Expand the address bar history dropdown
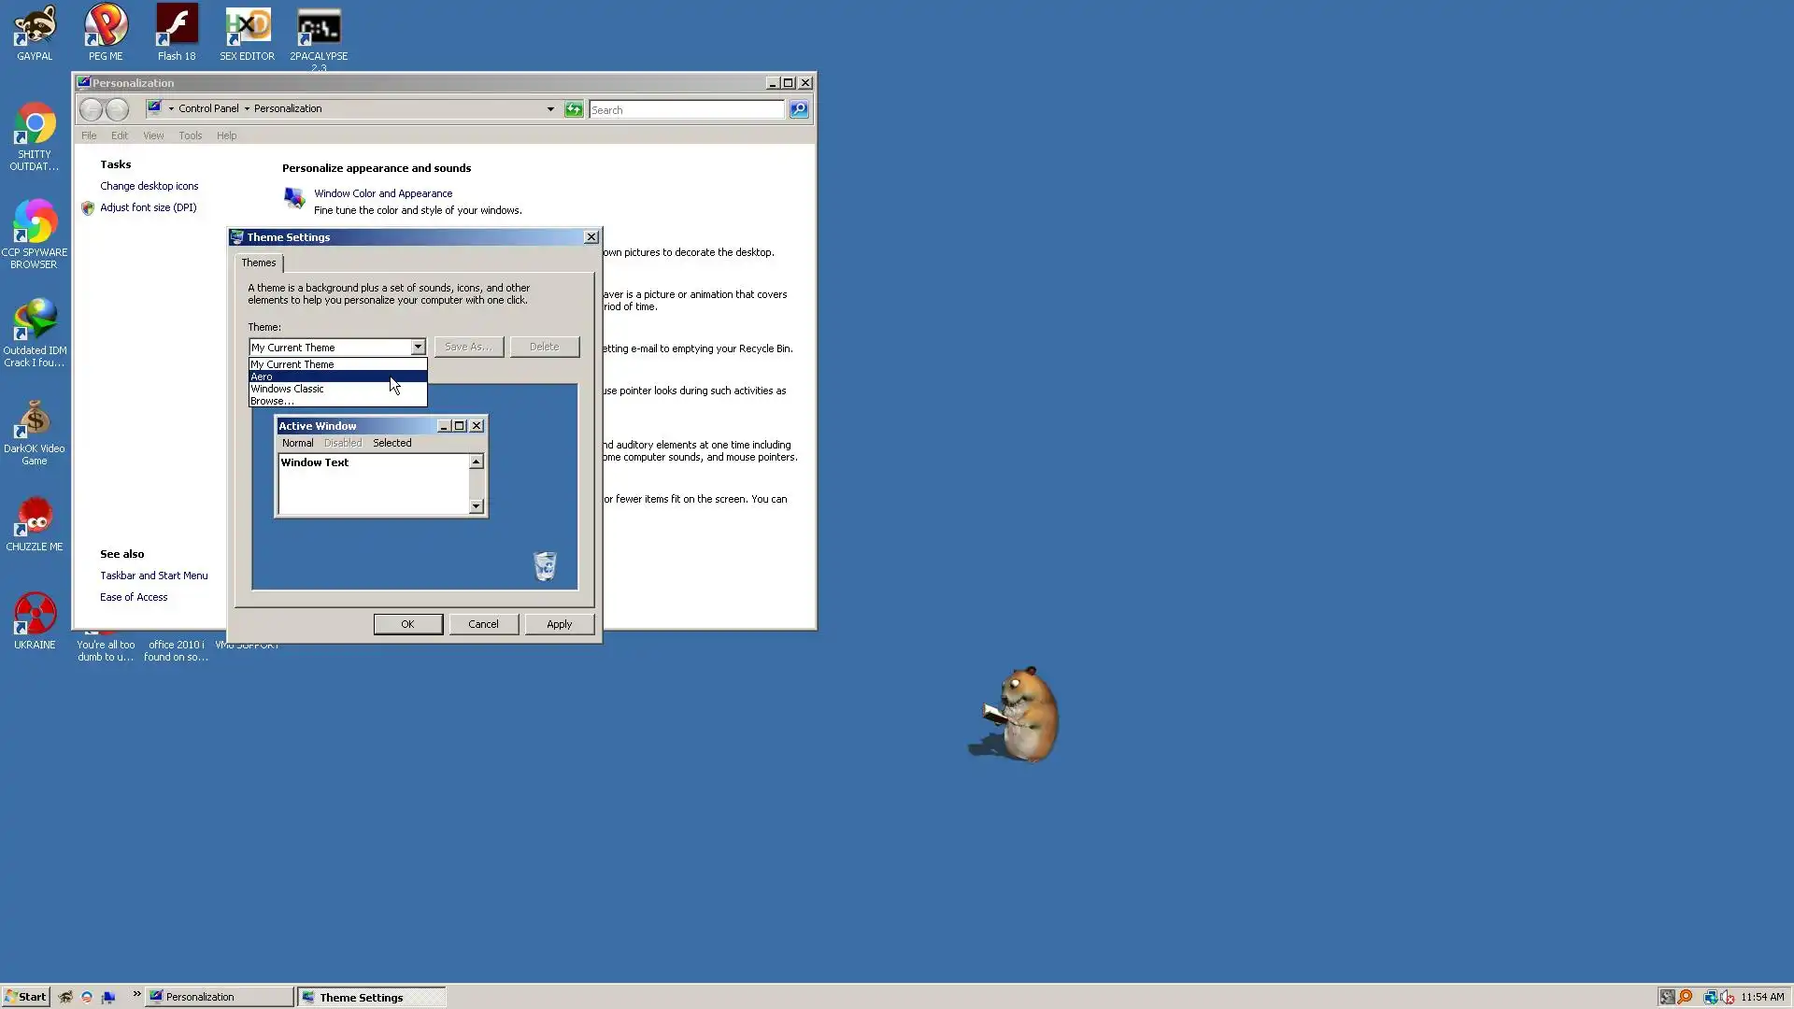This screenshot has height=1009, width=1794. [x=550, y=109]
